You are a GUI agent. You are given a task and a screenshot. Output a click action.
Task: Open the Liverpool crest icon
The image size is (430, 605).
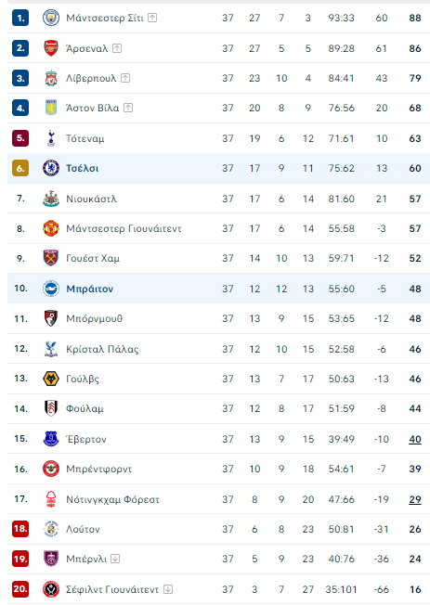[50, 78]
